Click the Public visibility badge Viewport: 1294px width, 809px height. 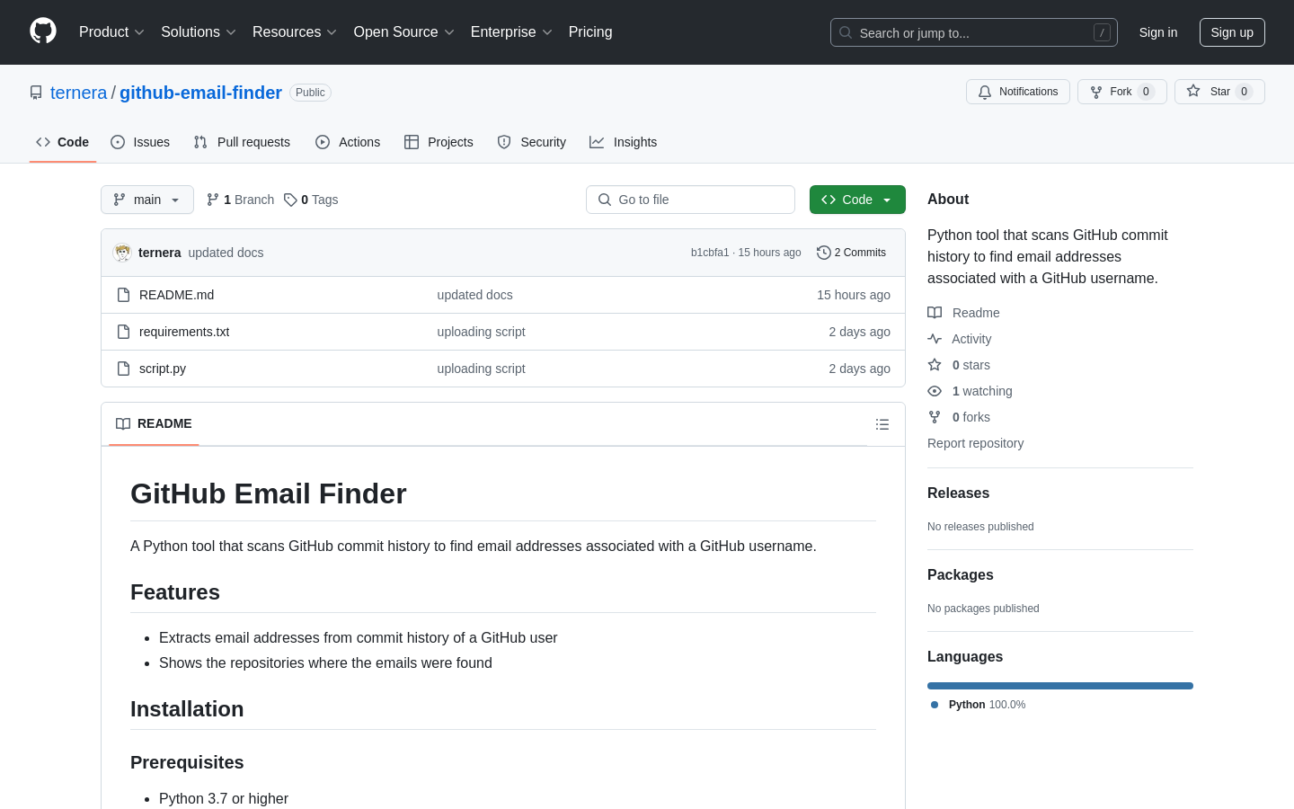click(310, 93)
